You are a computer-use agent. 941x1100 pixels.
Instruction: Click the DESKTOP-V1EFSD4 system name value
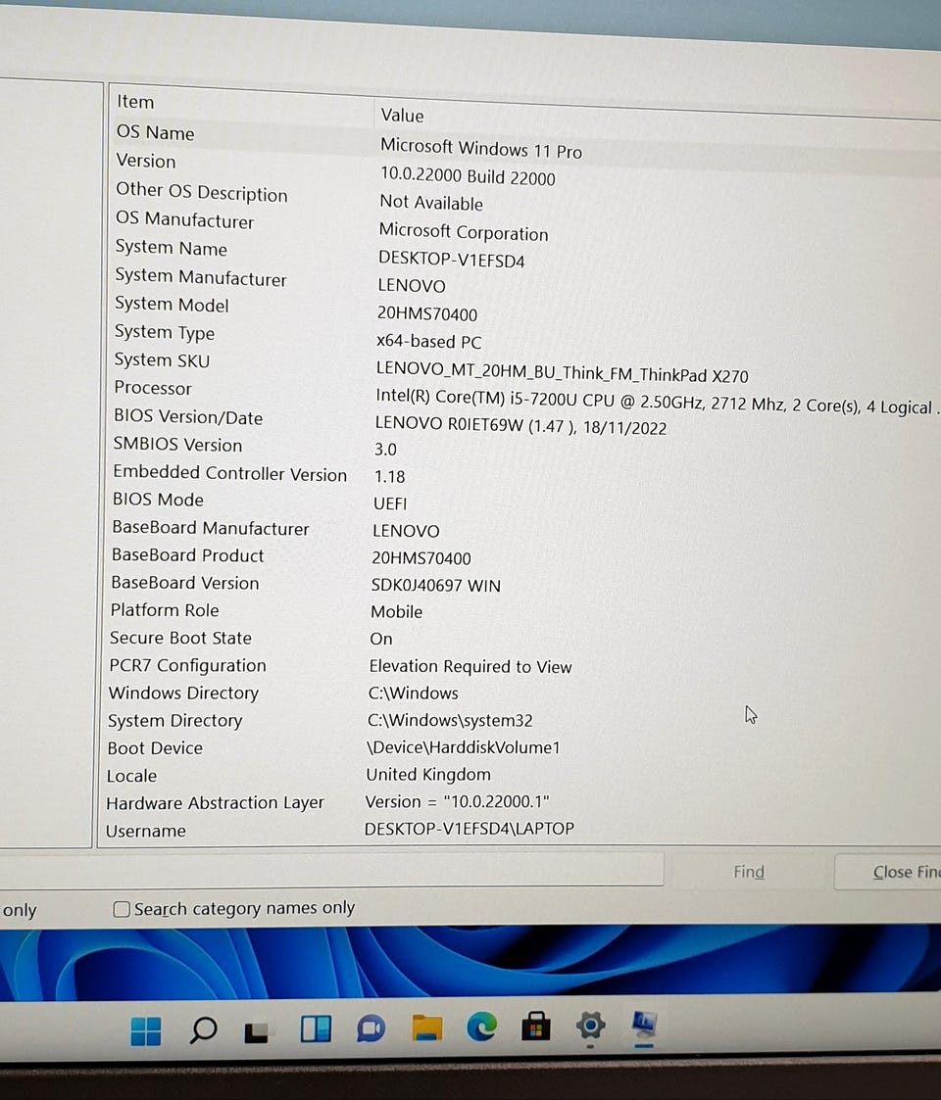pyautogui.click(x=452, y=260)
